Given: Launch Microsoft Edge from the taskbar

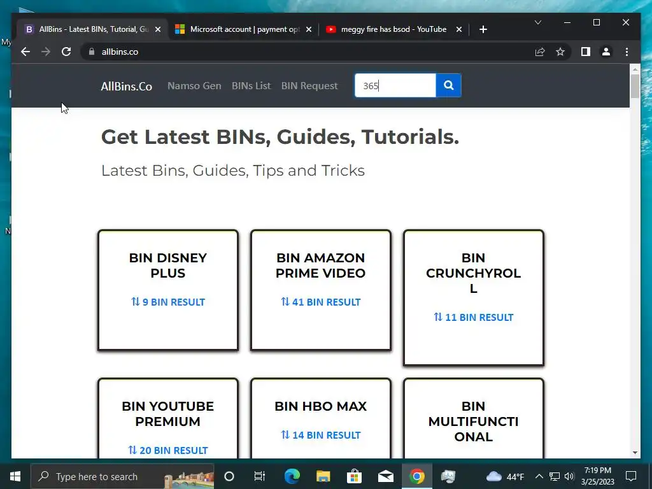Looking at the screenshot, I should click(x=292, y=476).
